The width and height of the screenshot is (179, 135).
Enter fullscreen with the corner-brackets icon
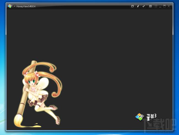click(x=156, y=6)
